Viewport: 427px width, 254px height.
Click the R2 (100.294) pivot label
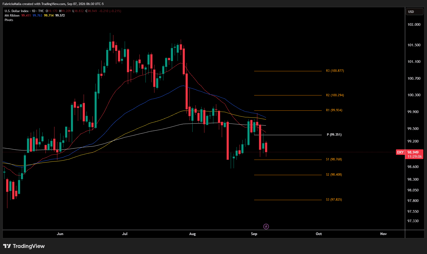point(335,95)
